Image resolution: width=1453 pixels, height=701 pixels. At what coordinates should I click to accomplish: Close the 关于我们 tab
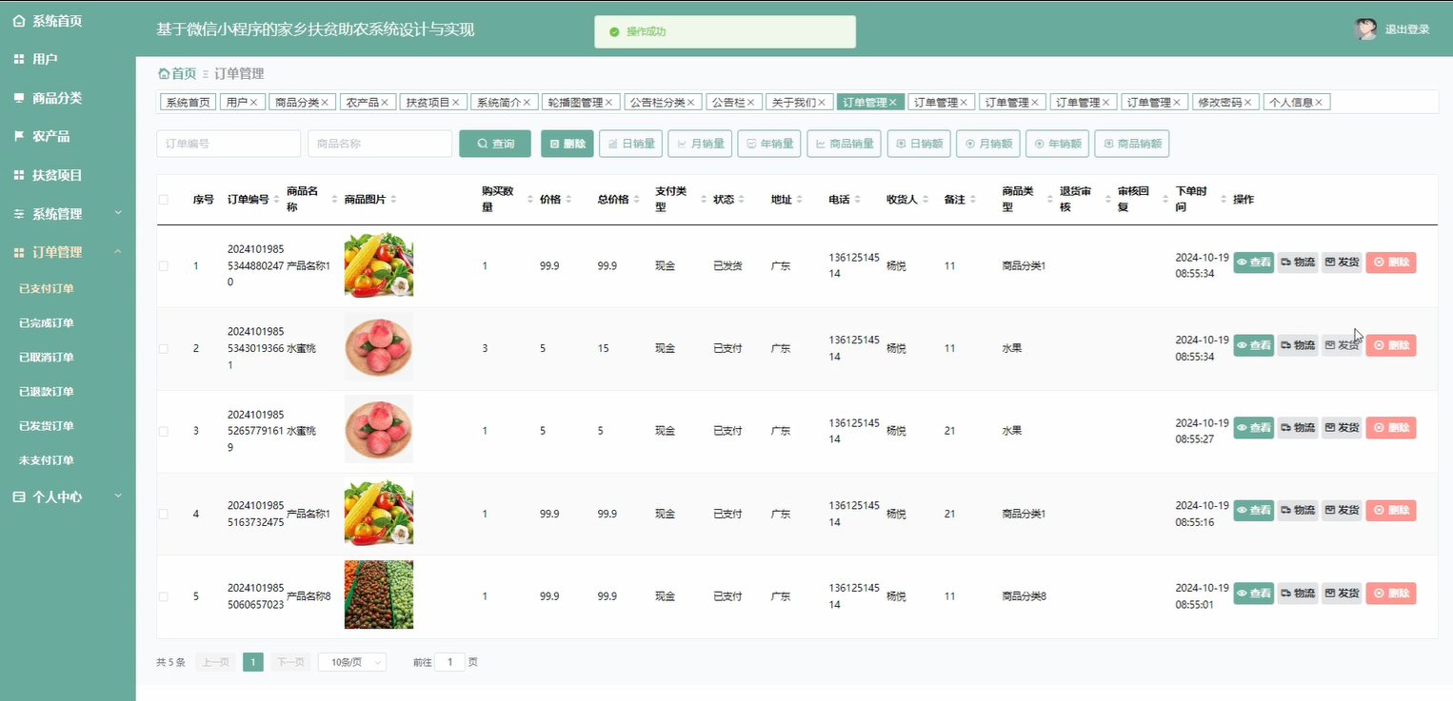click(822, 103)
